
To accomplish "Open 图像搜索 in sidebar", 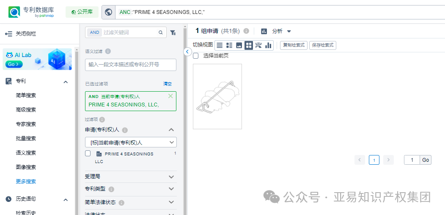I will point(26,167).
